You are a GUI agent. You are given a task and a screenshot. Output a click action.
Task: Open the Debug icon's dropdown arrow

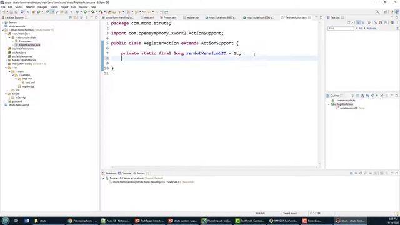pos(81,12)
